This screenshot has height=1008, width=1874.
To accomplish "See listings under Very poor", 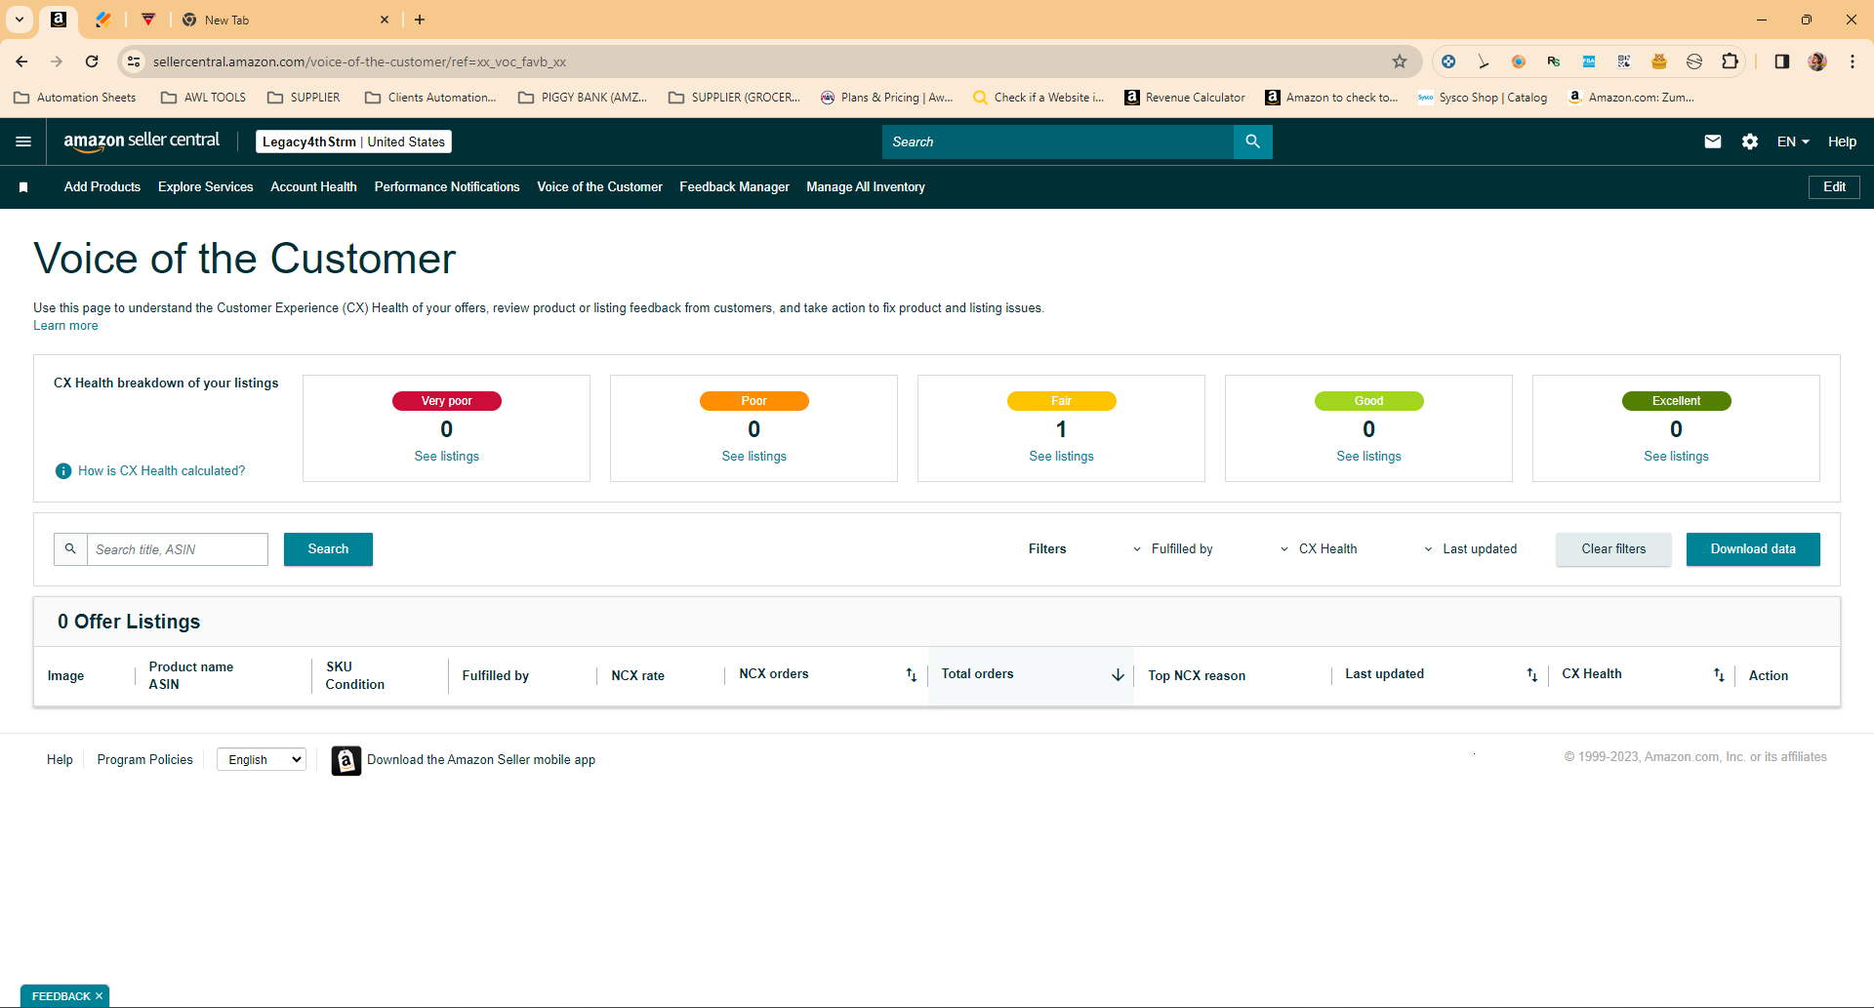I will coord(447,457).
